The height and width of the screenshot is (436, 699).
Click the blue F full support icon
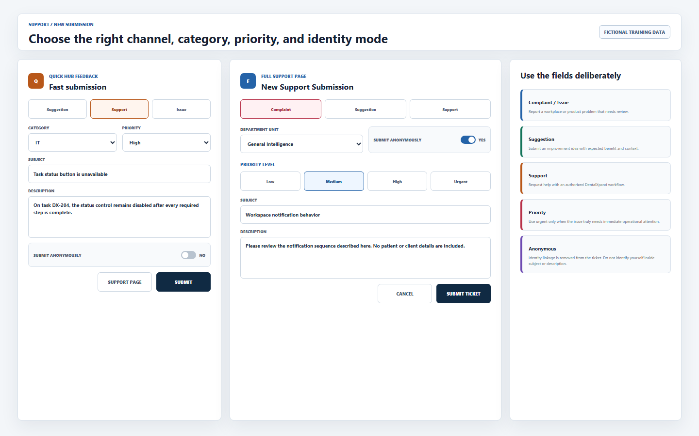(x=248, y=81)
